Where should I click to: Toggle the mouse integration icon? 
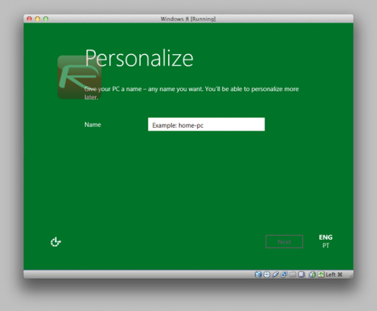pyautogui.click(x=313, y=274)
